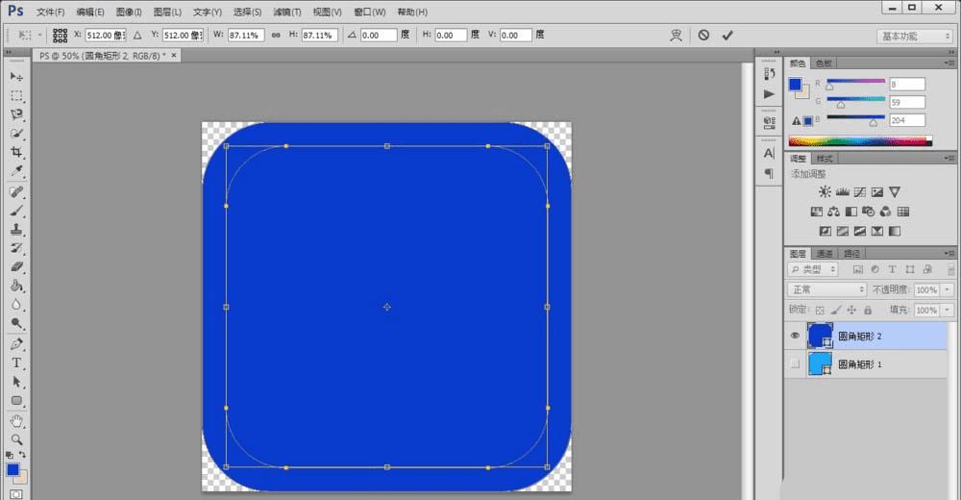Toggle lock transparent pixels

pos(820,311)
